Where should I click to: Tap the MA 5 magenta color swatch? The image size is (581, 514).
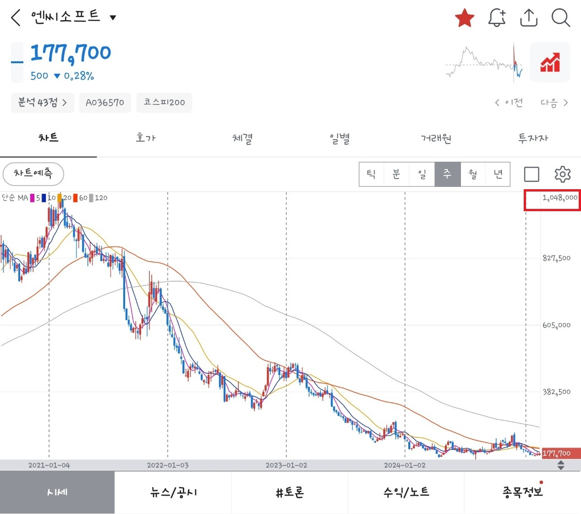33,198
